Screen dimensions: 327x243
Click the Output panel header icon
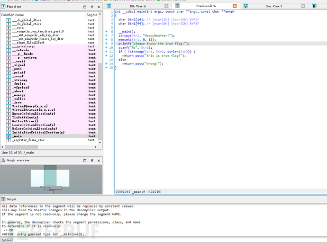point(3,199)
